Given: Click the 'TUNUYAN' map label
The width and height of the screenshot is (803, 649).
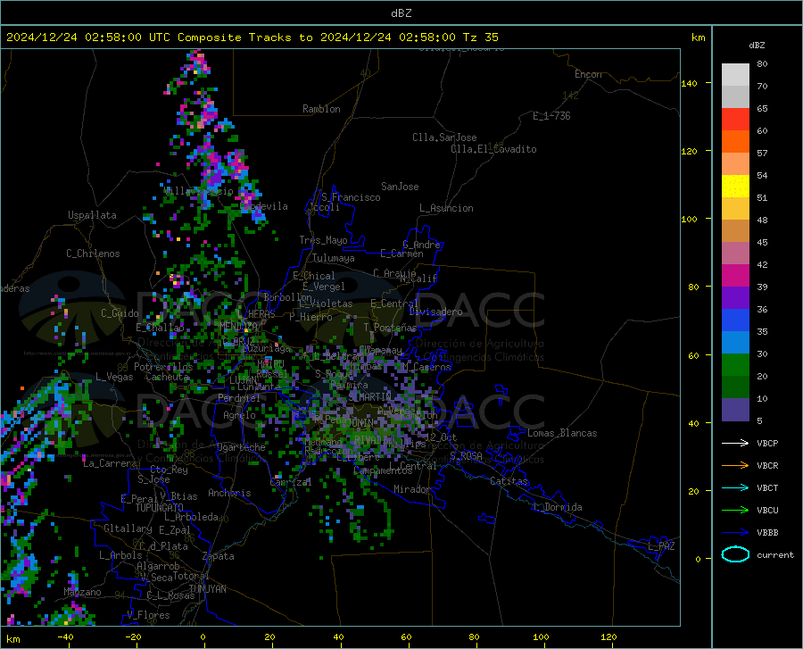Looking at the screenshot, I should pyautogui.click(x=207, y=589).
